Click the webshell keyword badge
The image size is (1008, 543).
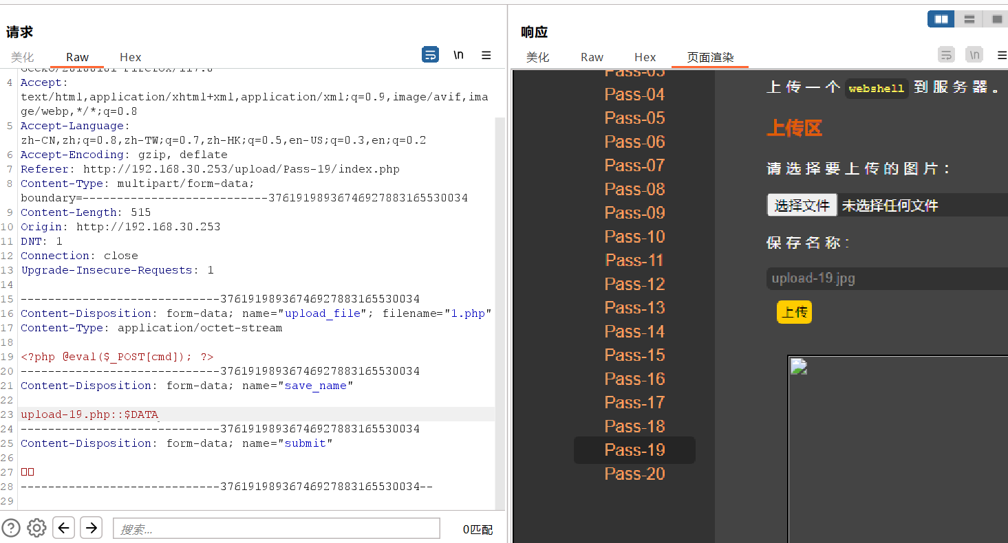tap(877, 89)
